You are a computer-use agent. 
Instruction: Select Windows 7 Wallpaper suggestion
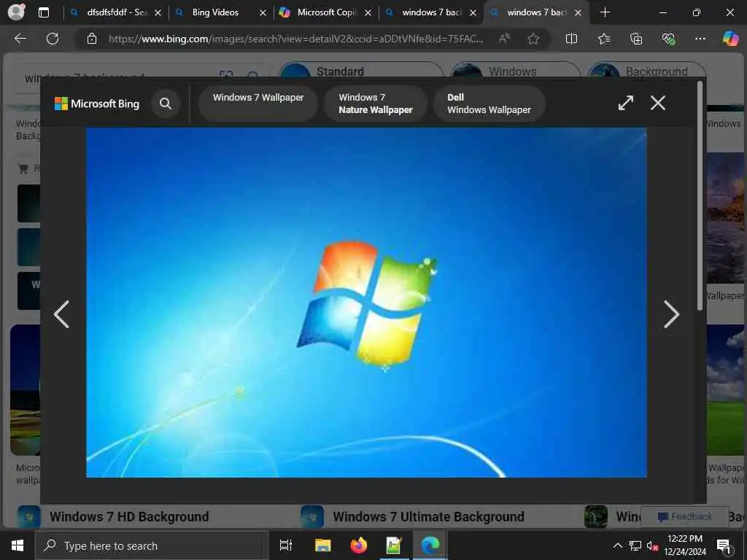point(258,104)
